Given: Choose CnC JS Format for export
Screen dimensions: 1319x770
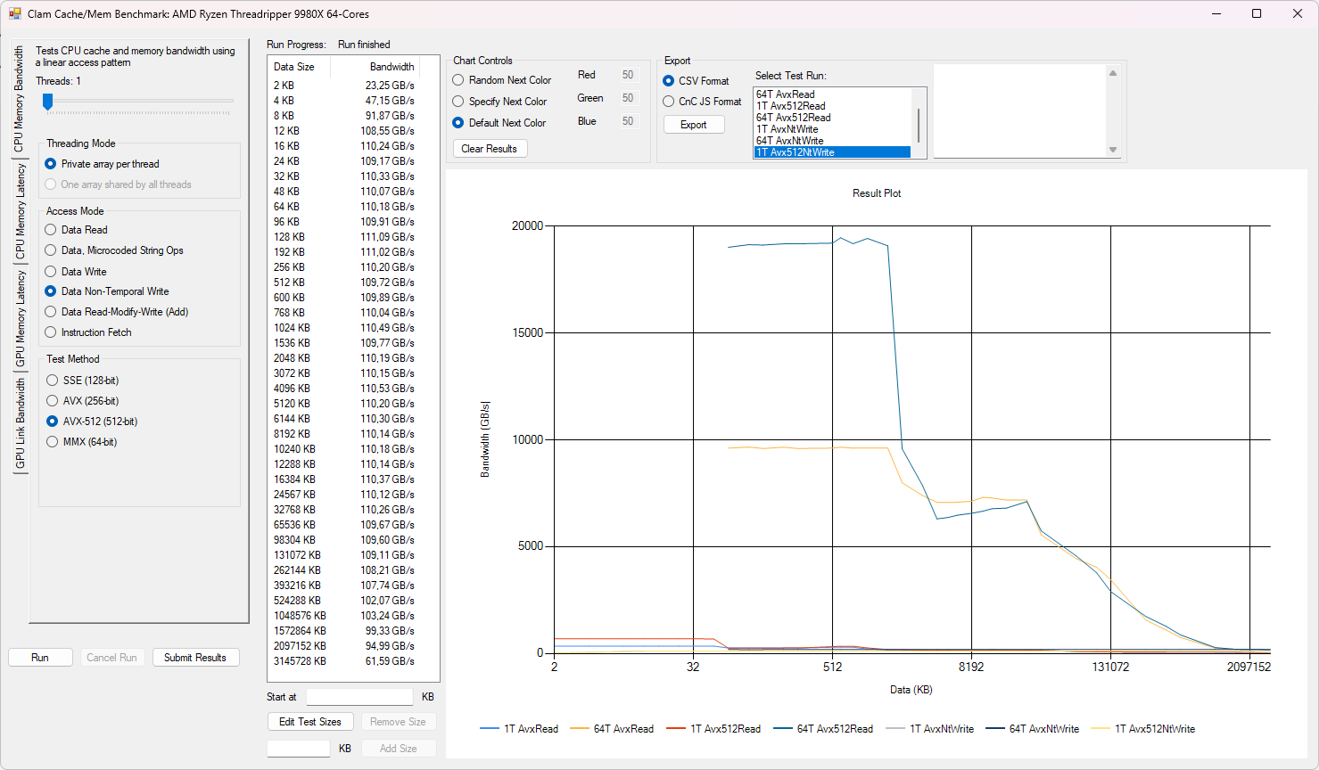Looking at the screenshot, I should click(x=702, y=102).
